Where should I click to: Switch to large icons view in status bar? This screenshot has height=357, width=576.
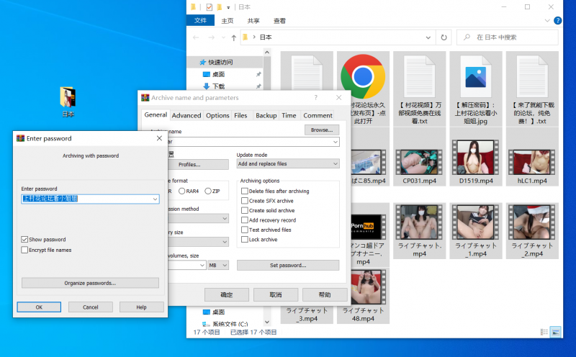(556, 332)
